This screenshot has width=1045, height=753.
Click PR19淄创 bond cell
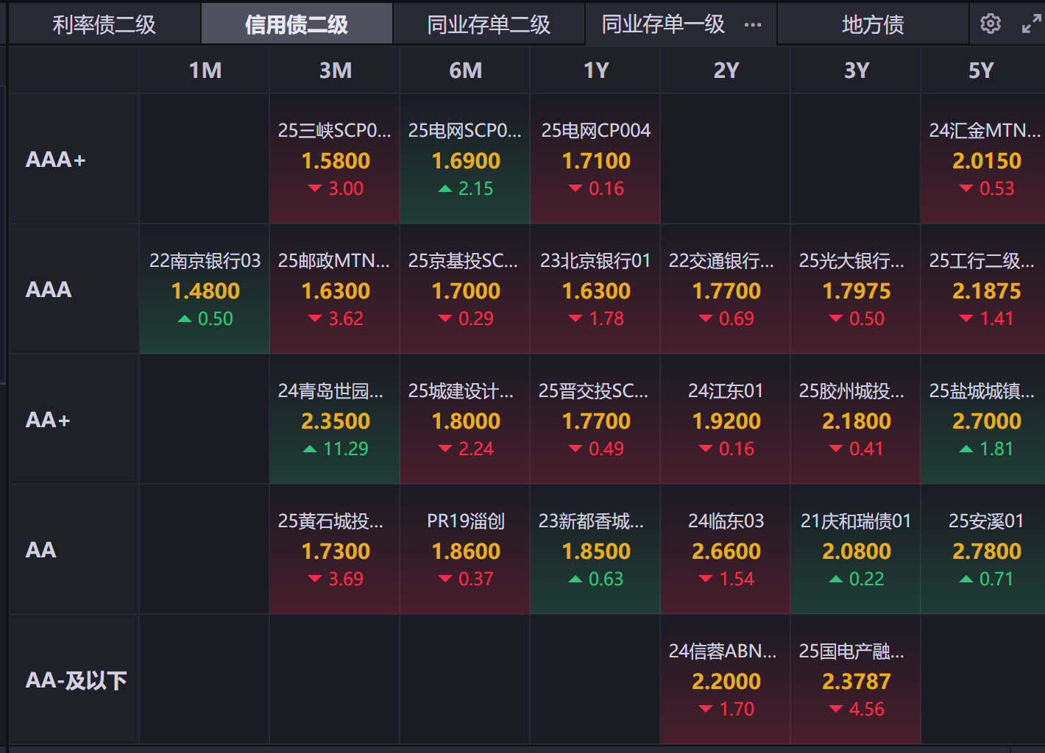(x=465, y=549)
